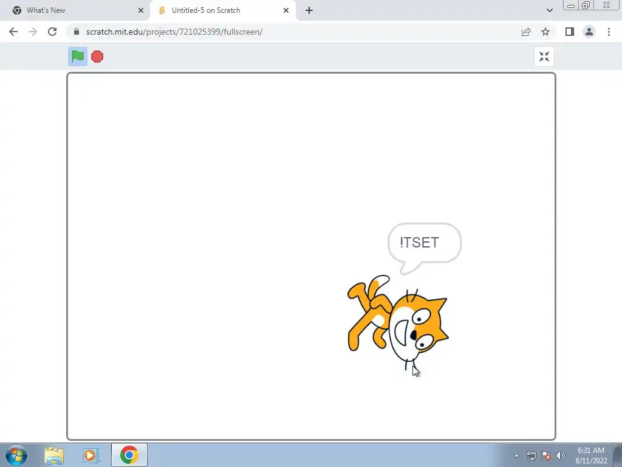Exit fullscreen mode with the shrink icon
This screenshot has width=622, height=467.
[x=544, y=57]
